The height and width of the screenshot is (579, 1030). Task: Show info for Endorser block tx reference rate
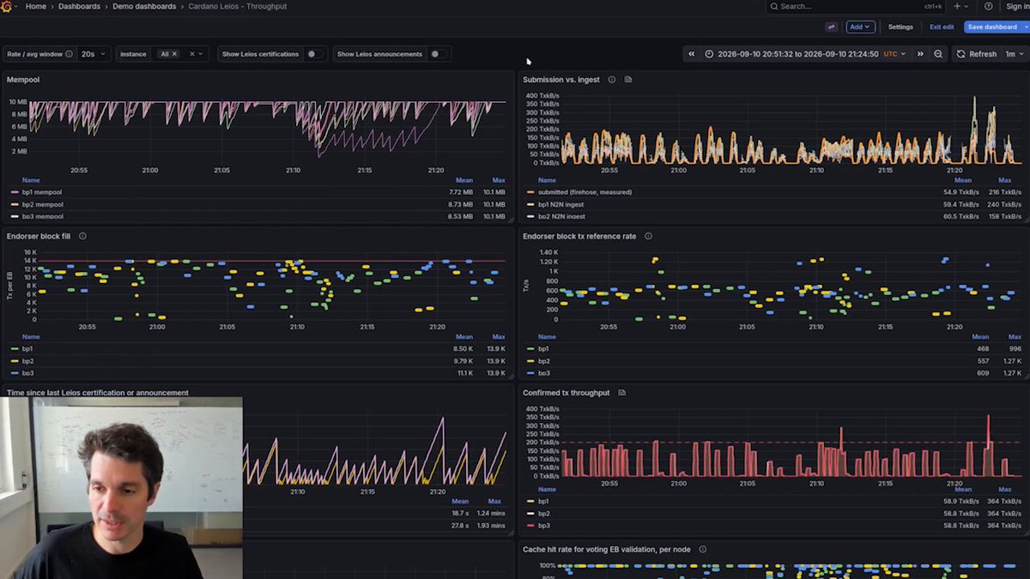click(x=648, y=236)
